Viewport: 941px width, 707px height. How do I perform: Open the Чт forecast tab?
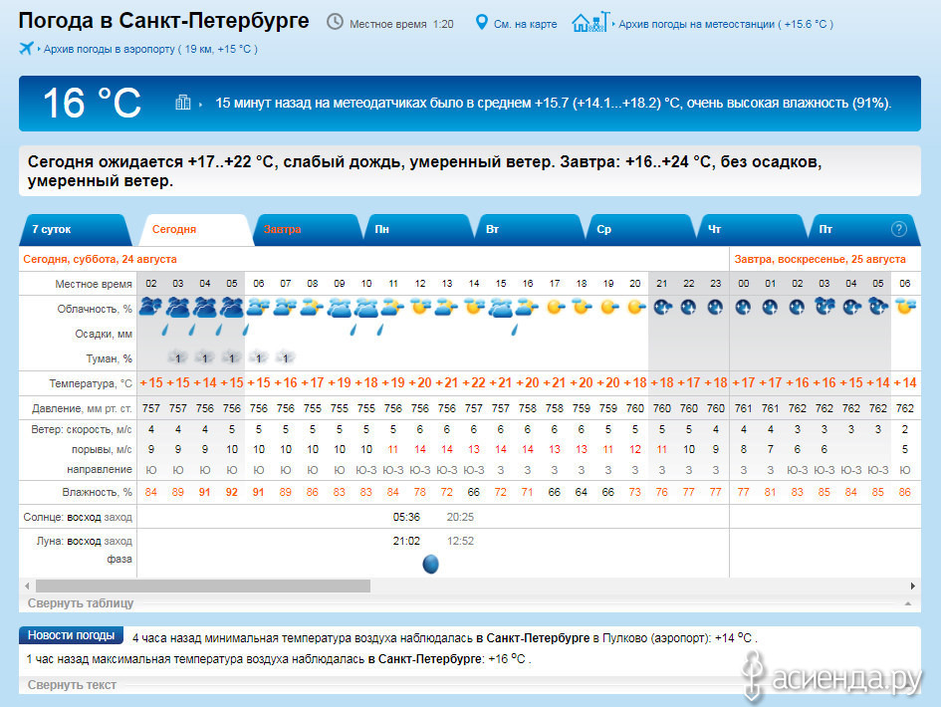[752, 229]
